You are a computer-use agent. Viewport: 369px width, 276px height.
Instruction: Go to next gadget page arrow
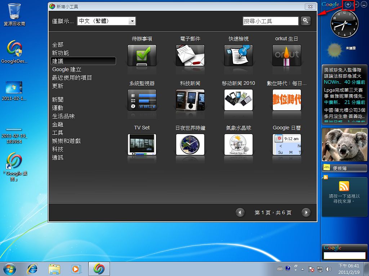(306, 213)
